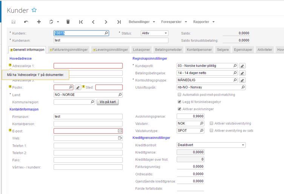Viewport: 284px width, 194px height.
Task: Open the Behandlinger menu
Action: (x=142, y=22)
